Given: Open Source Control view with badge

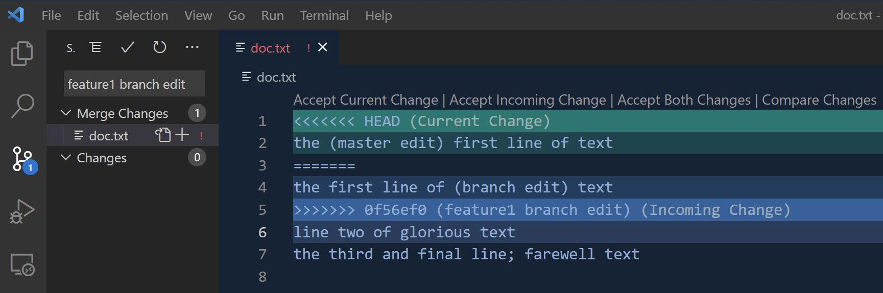Looking at the screenshot, I should 24,160.
